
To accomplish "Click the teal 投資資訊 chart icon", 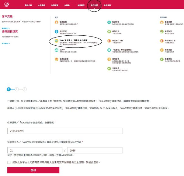I will tap(109, 22).
